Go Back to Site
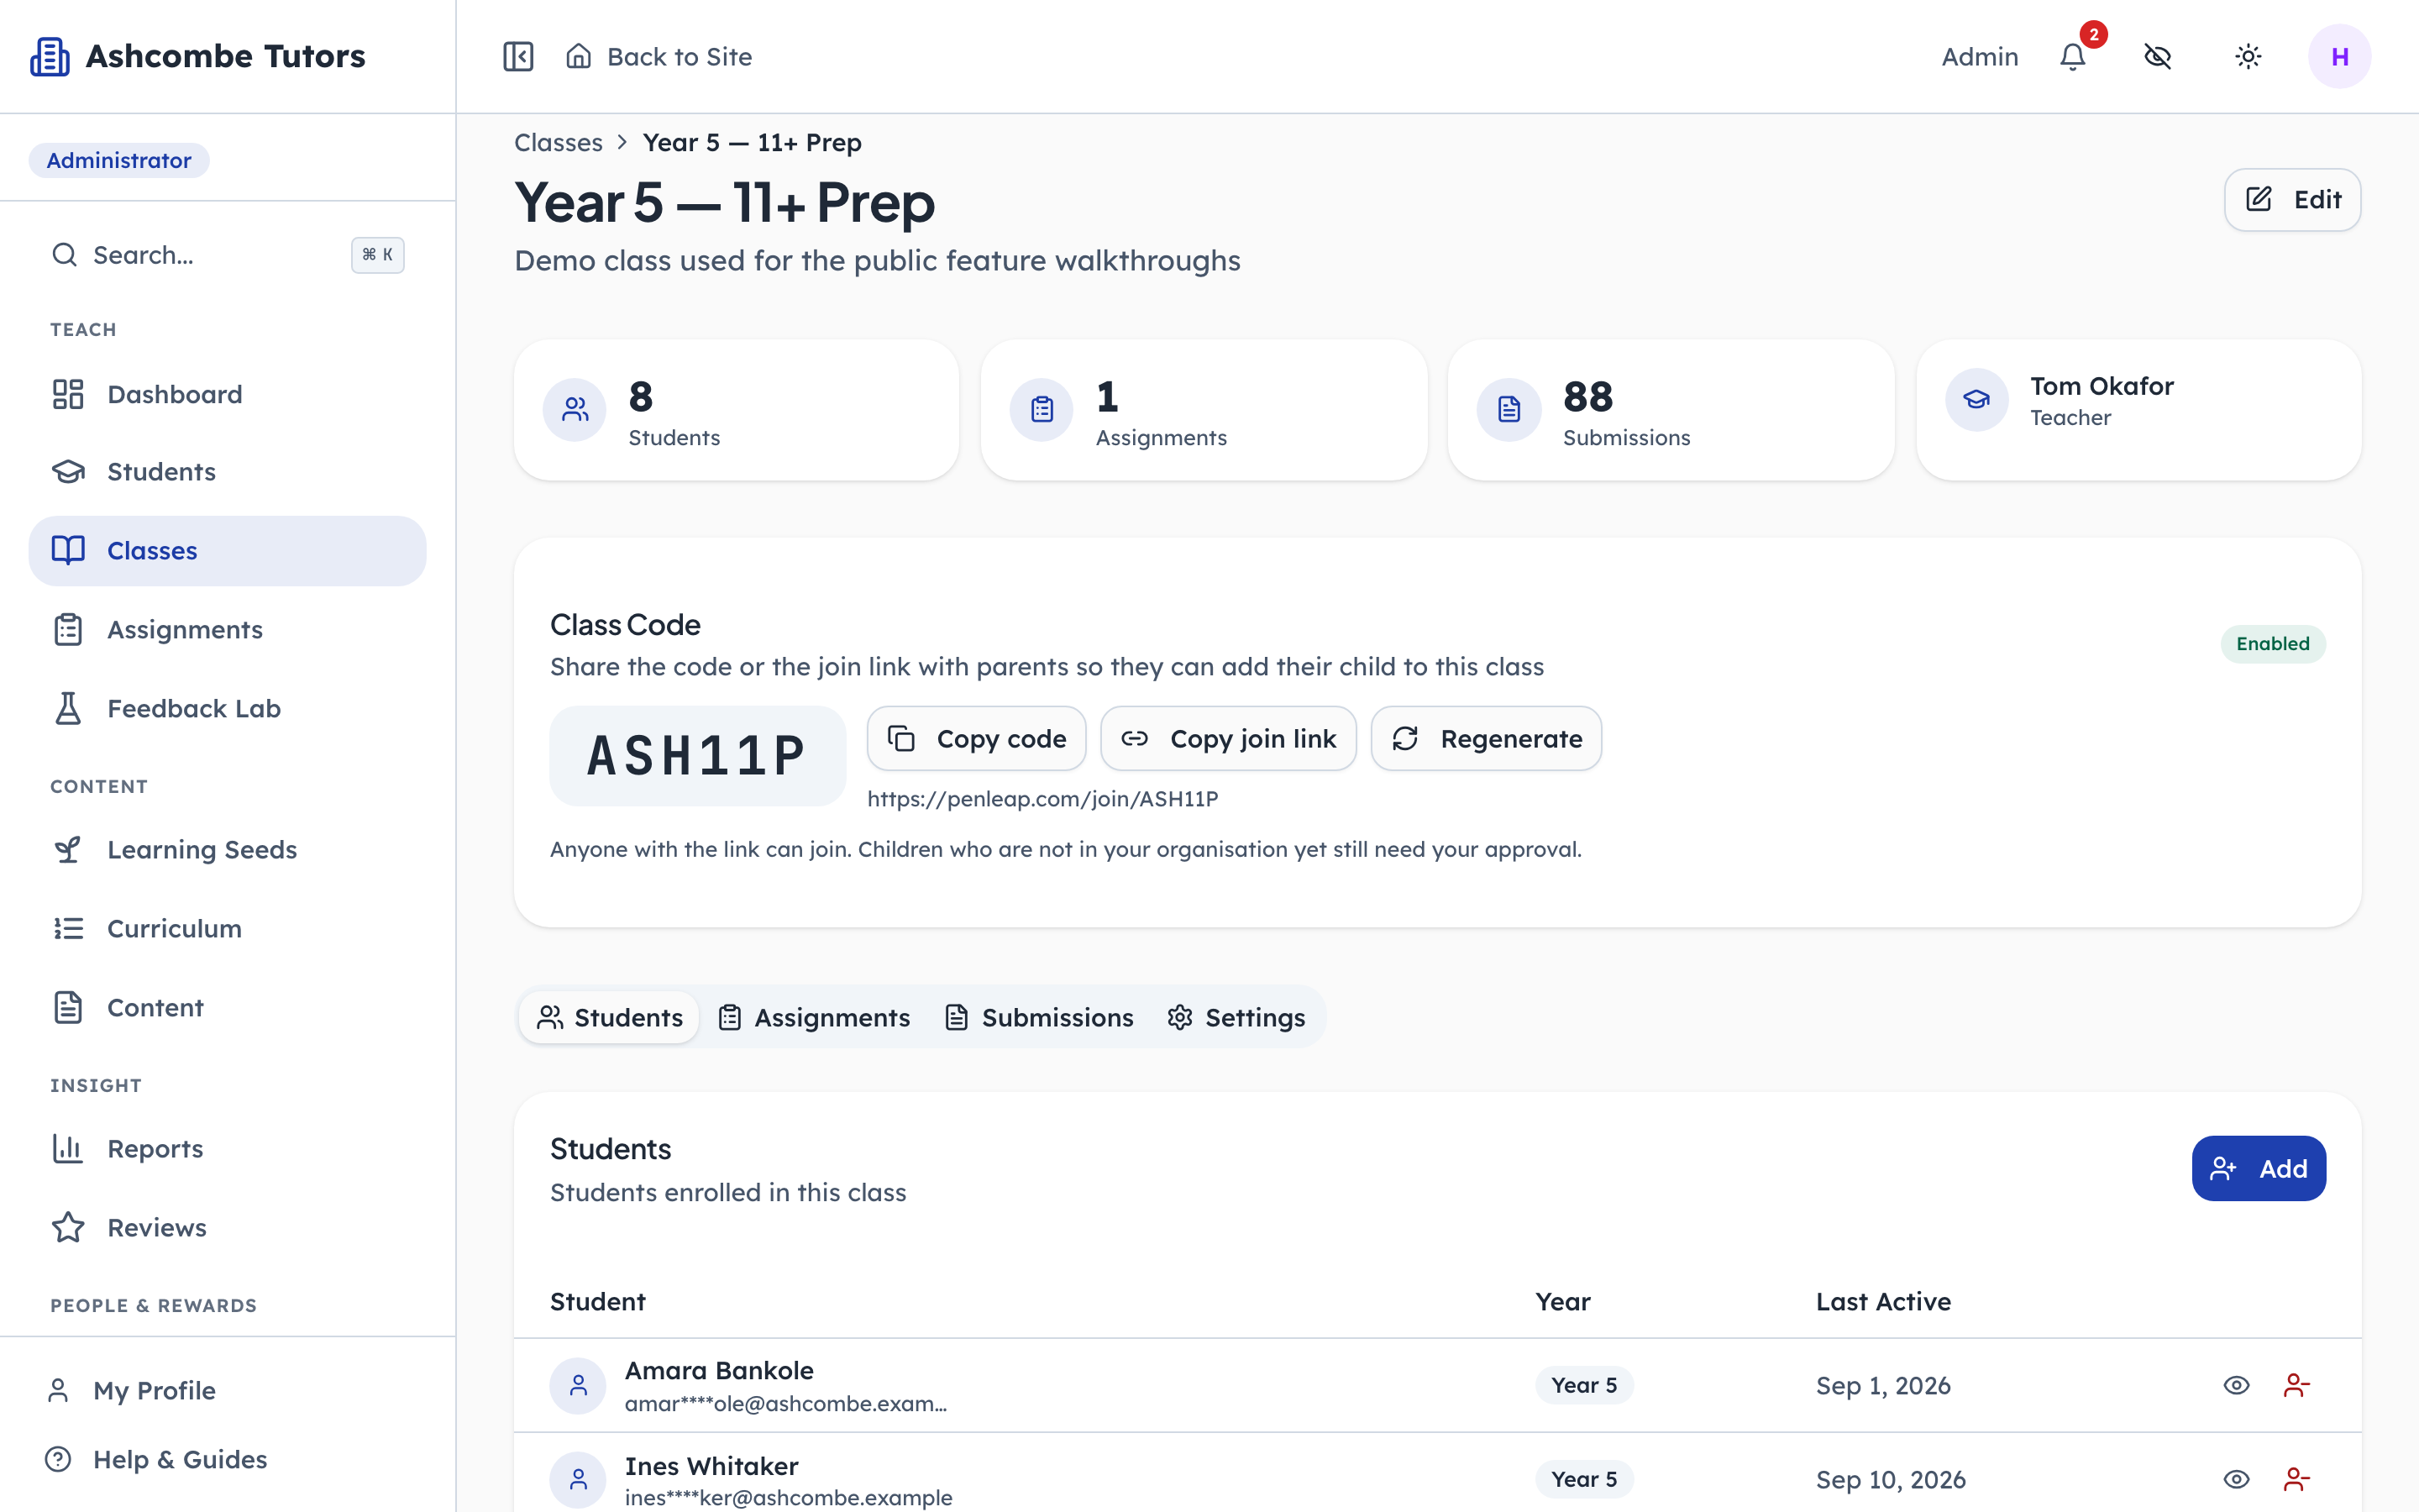 [x=659, y=56]
